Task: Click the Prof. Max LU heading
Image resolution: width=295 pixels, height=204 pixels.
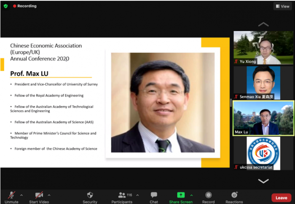Action: [x=29, y=74]
